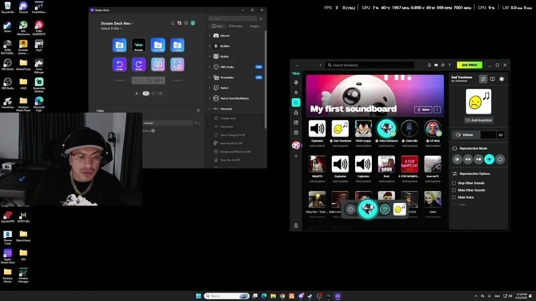Screen dimensions: 536x301
Task: Click Add keybind under Sad Trombone preview
Action: (479, 120)
